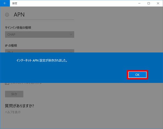This screenshot has width=163, height=129.
Task: Toggle the profile apply checkbox below dialog
Action: click(x=7, y=84)
